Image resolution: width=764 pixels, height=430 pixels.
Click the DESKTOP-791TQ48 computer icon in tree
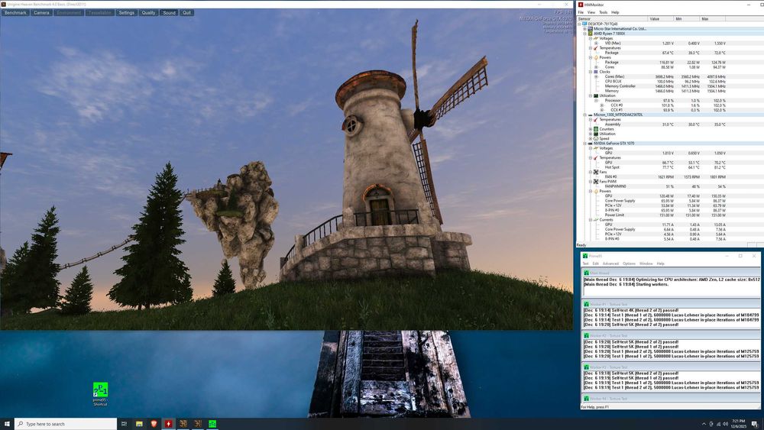[x=584, y=24]
